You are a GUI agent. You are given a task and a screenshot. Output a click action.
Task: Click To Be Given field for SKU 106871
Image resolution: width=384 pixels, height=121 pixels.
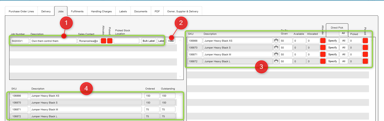point(286,54)
